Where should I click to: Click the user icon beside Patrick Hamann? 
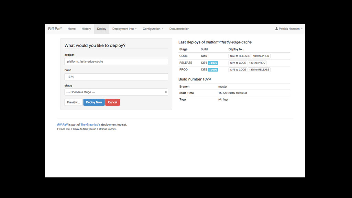click(x=277, y=29)
